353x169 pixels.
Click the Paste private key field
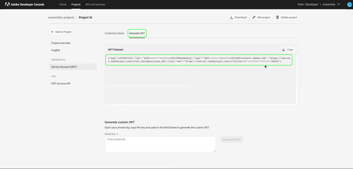coord(160,144)
